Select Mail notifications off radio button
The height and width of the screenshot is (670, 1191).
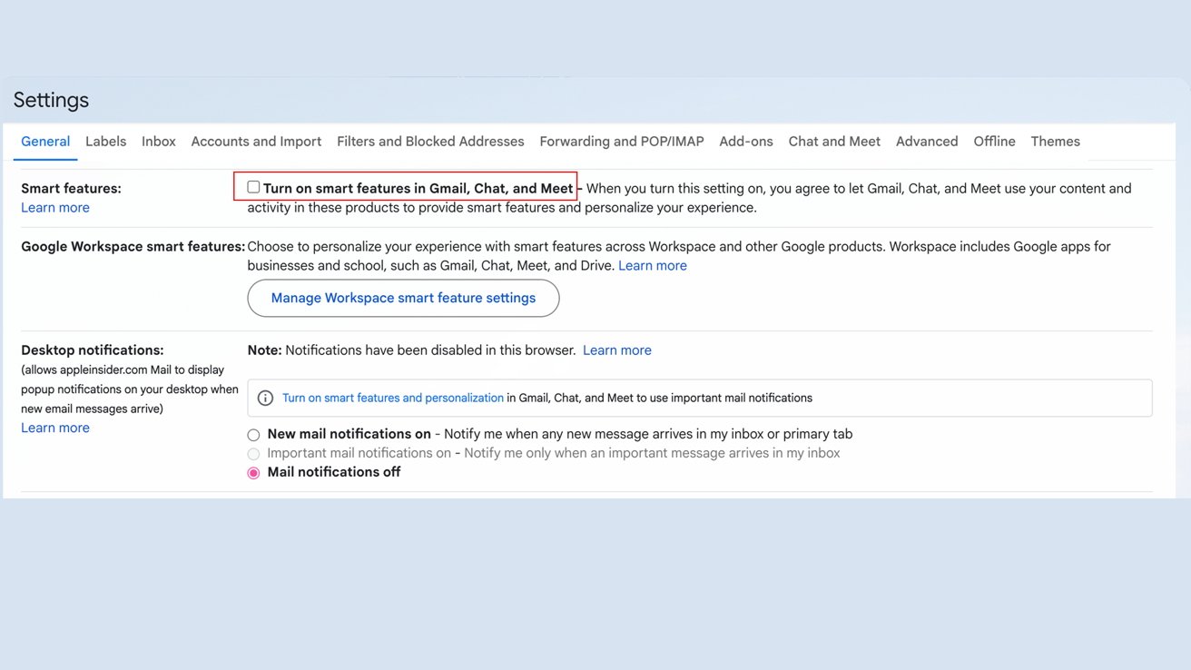[253, 473]
